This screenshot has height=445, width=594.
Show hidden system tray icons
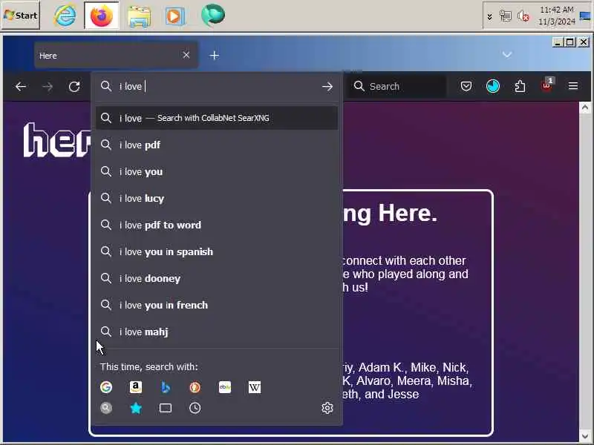coord(490,16)
